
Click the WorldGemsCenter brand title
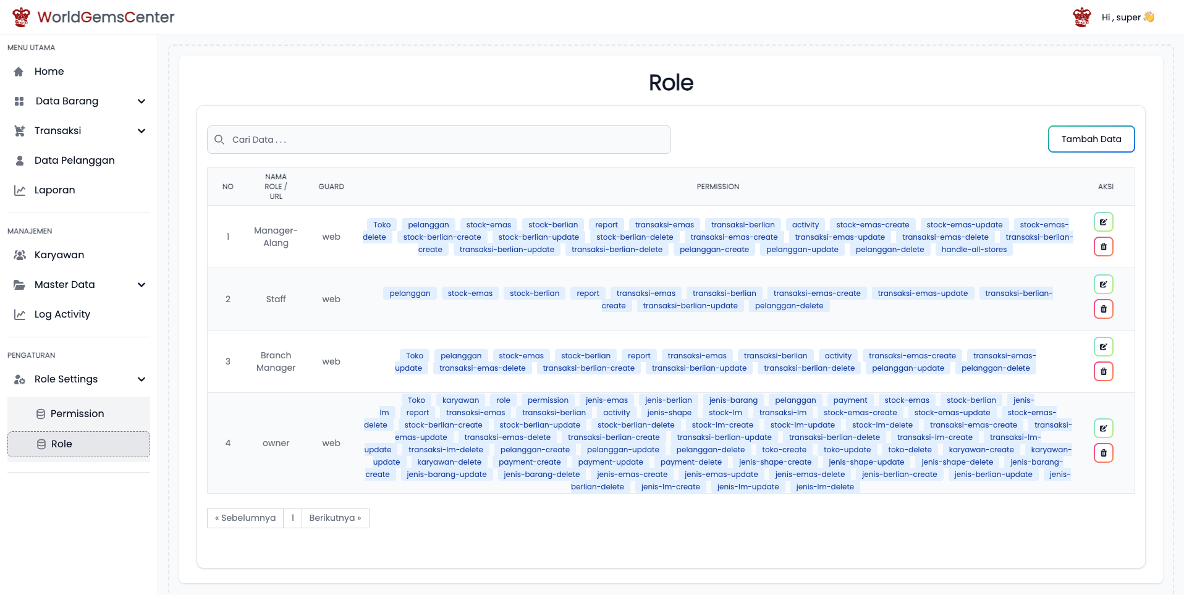106,17
